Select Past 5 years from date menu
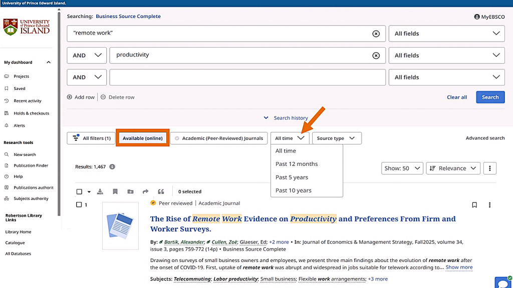 click(x=292, y=177)
